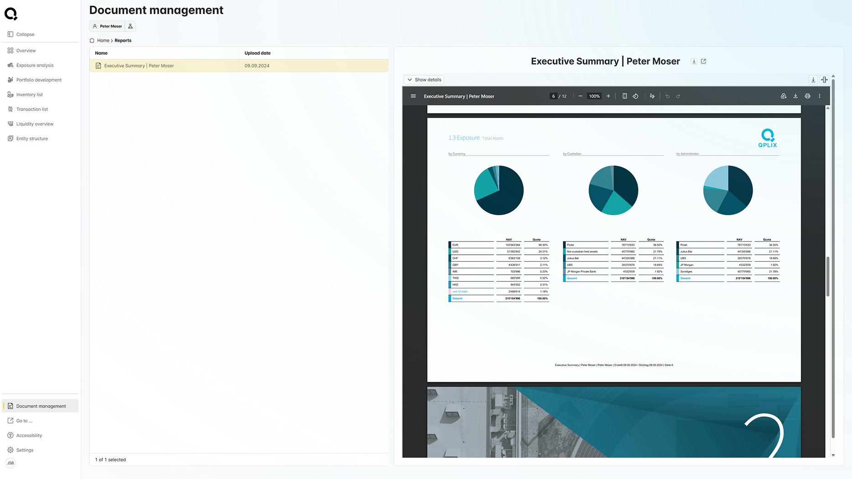Image resolution: width=852 pixels, height=479 pixels.
Task: Open the Transaction list
Action: tap(28, 109)
